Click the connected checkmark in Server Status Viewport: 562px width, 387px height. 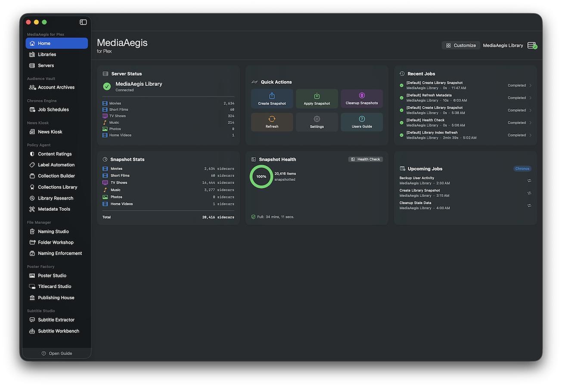(x=107, y=86)
